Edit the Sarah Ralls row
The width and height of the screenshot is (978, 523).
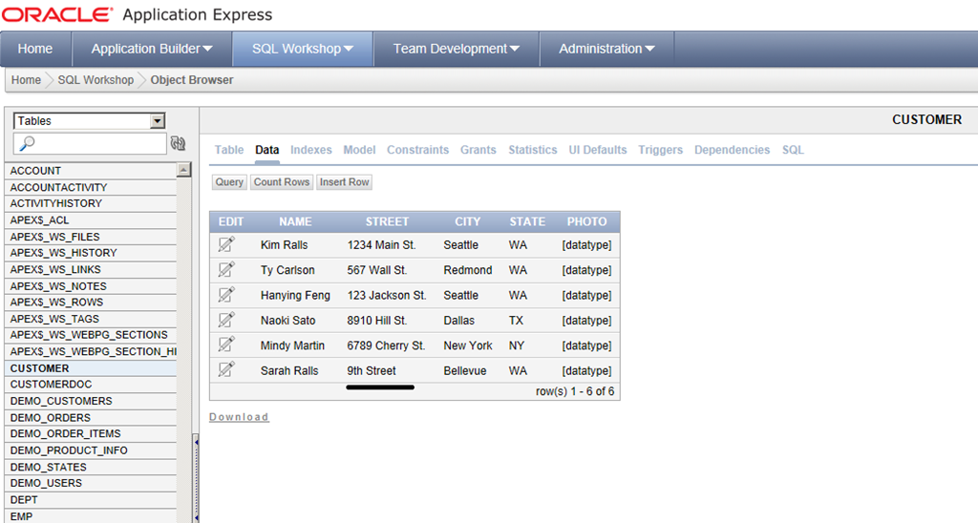coord(226,369)
